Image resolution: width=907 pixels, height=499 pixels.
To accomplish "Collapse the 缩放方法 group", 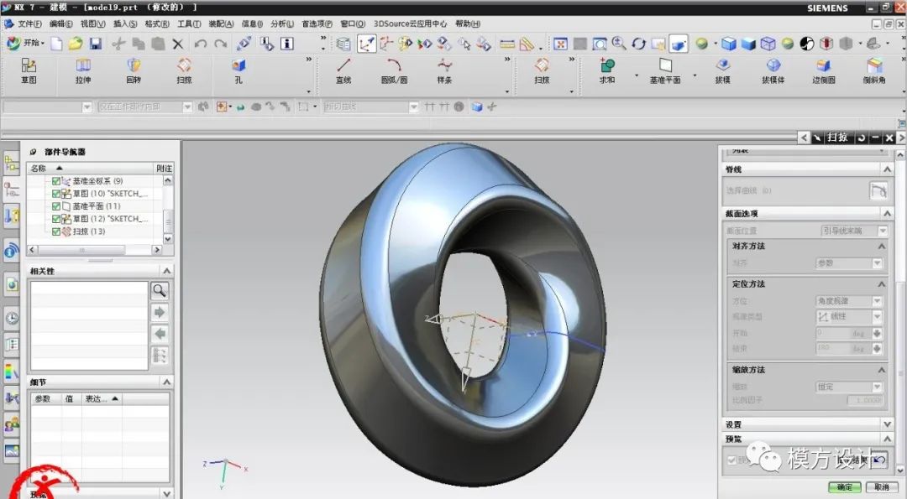I will click(x=881, y=370).
